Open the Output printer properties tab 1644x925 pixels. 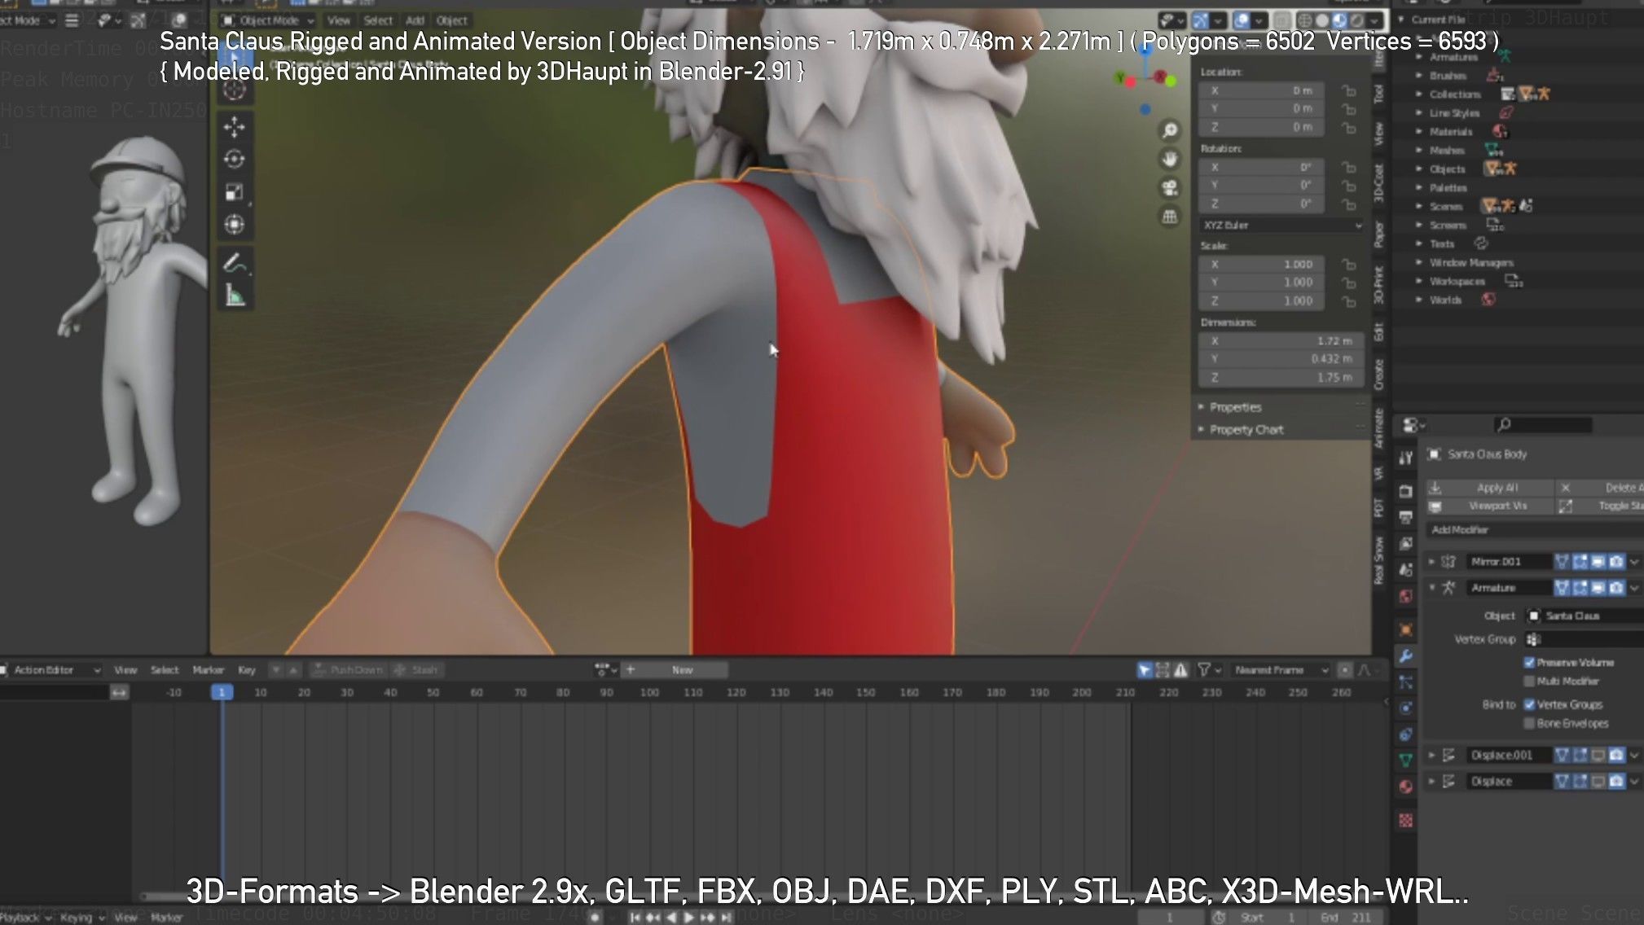(x=1406, y=517)
